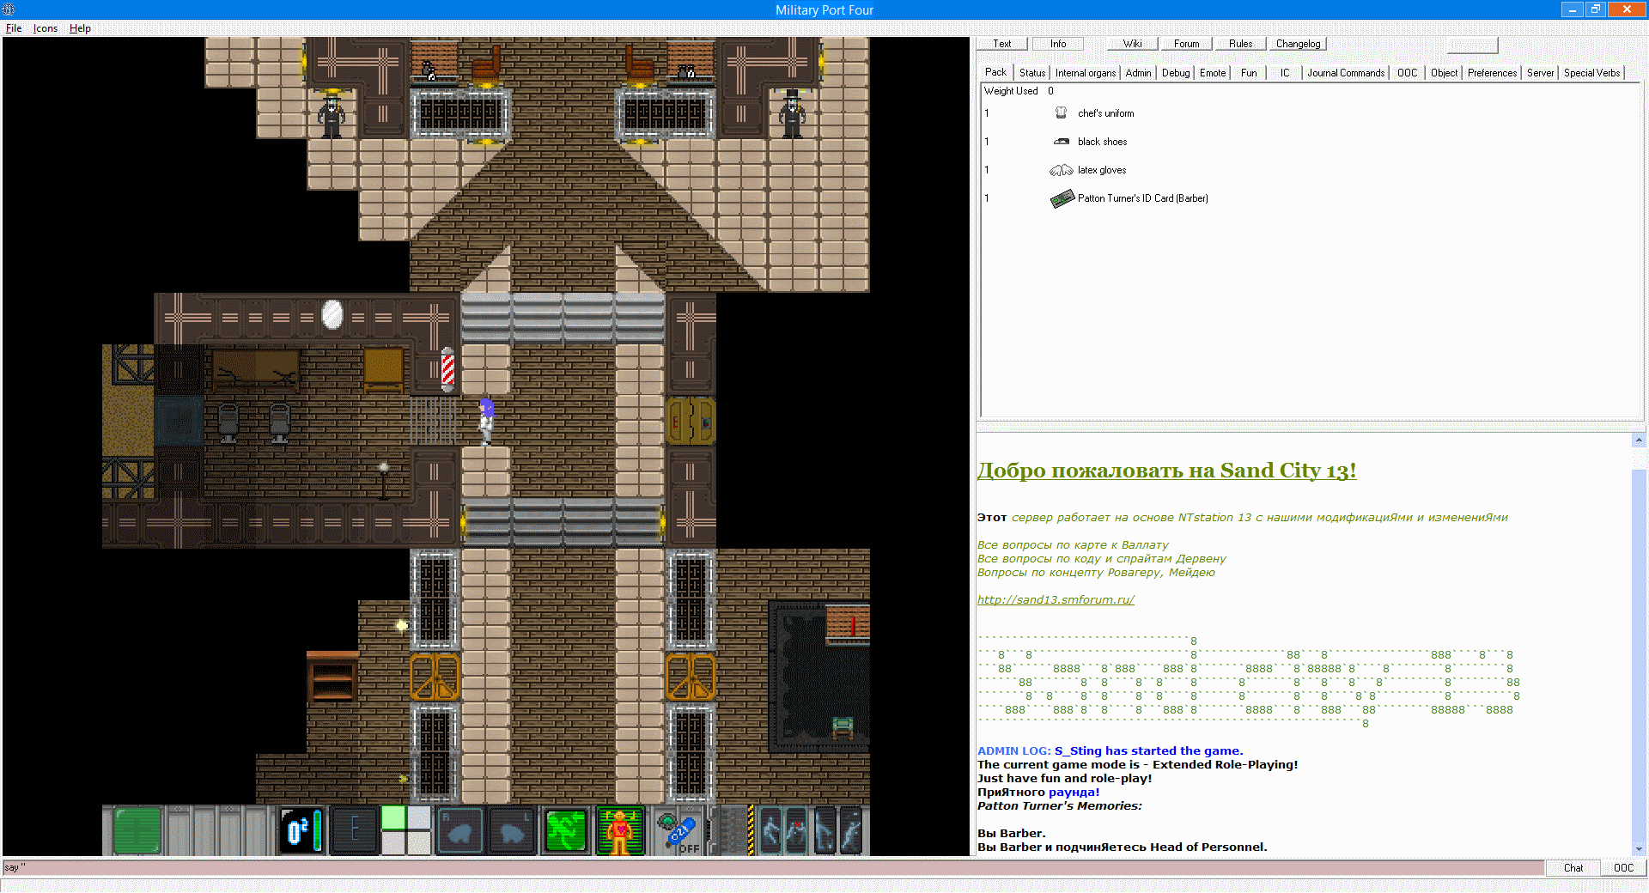Viewport: 1649px width, 893px height.
Task: Select "Patton Turner's ID Card (Barber)" text
Action: click(x=1143, y=198)
